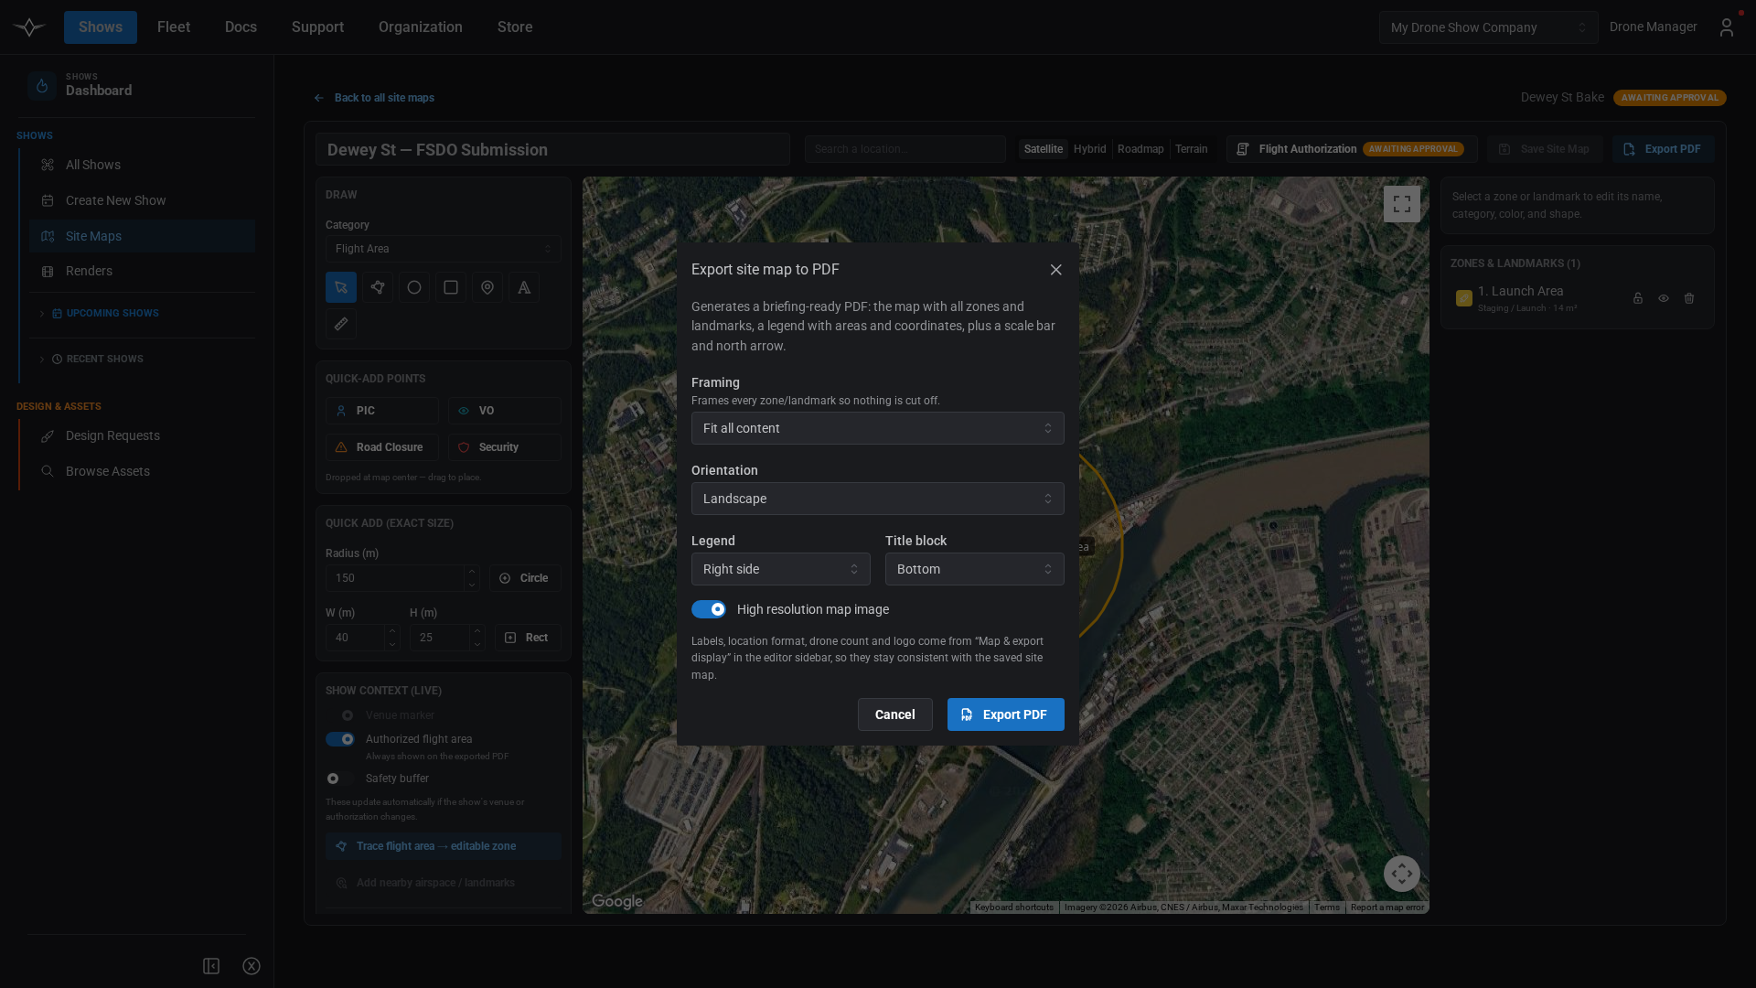Image resolution: width=1756 pixels, height=988 pixels.
Task: Enter fullscreen map view
Action: pos(1402,204)
